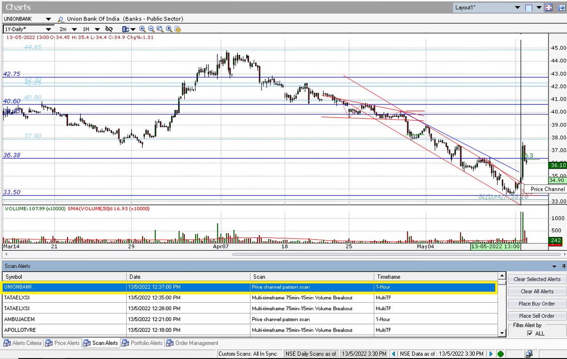Click the green status indicator in the status bar
This screenshot has width=567, height=359.
pyautogui.click(x=501, y=354)
